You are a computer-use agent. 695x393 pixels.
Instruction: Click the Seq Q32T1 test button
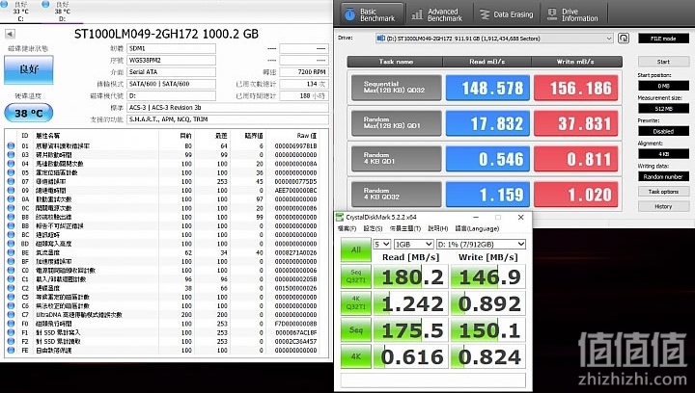tap(356, 276)
